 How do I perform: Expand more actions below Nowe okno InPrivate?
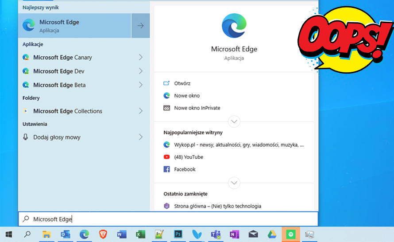pos(234,121)
